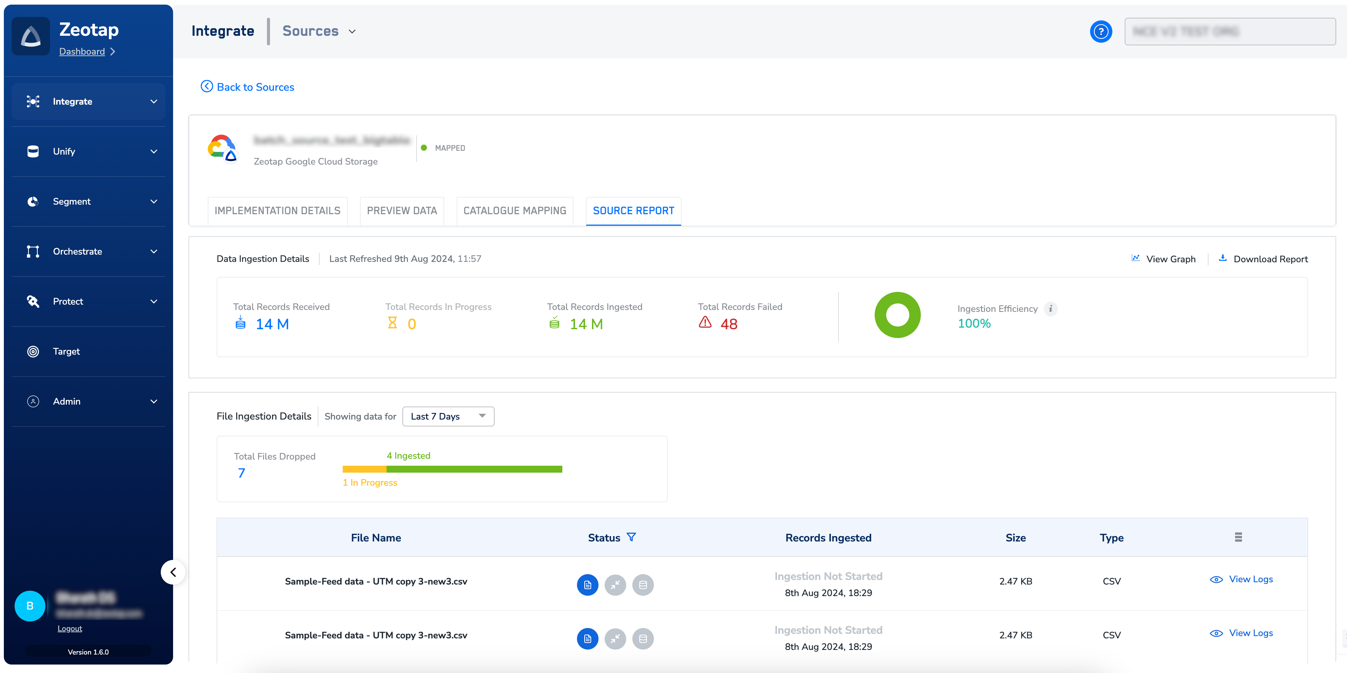The image size is (1347, 673).
Task: Go Back to Sources
Action: pyautogui.click(x=247, y=87)
